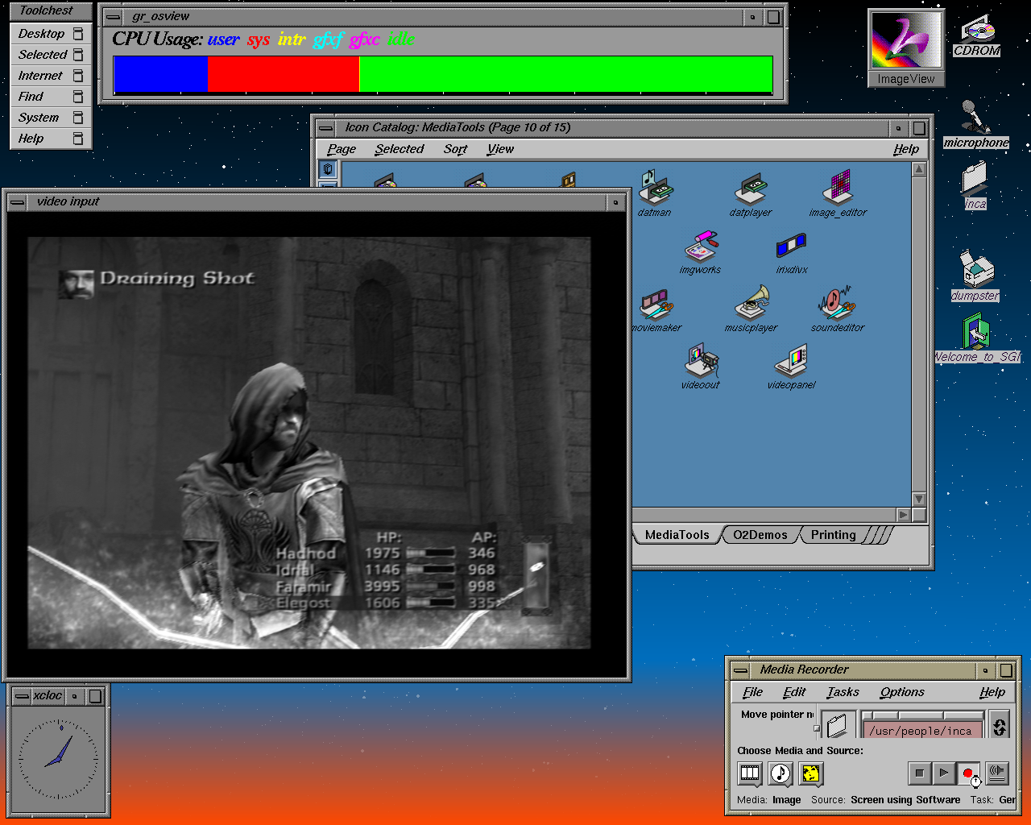
Task: Click the stacked tabs overflow after Printing
Action: [x=880, y=535]
